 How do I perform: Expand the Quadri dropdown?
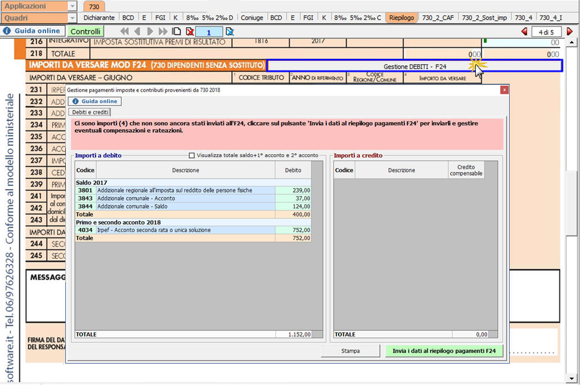click(x=73, y=18)
